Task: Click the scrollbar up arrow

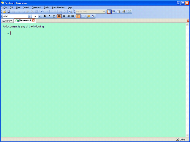Action: (x=187, y=25)
